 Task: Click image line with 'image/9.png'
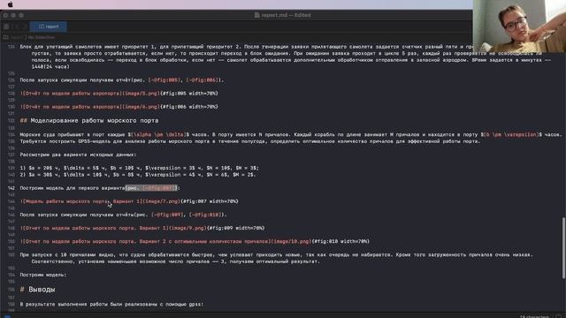[142, 228]
